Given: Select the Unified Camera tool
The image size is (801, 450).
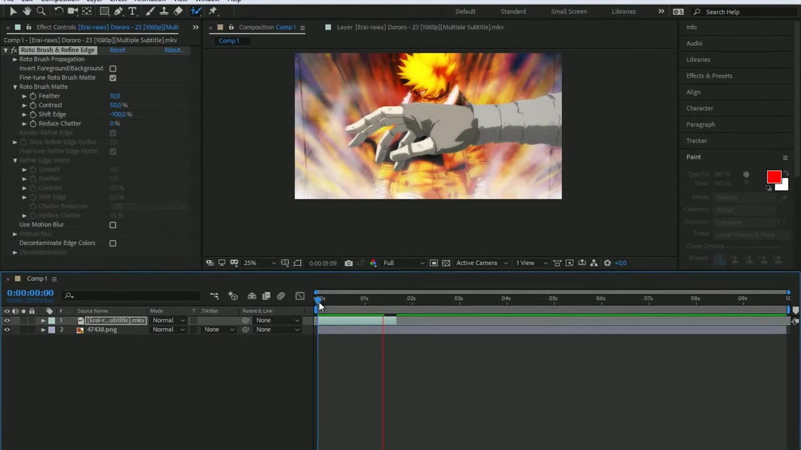Looking at the screenshot, I should 73,11.
